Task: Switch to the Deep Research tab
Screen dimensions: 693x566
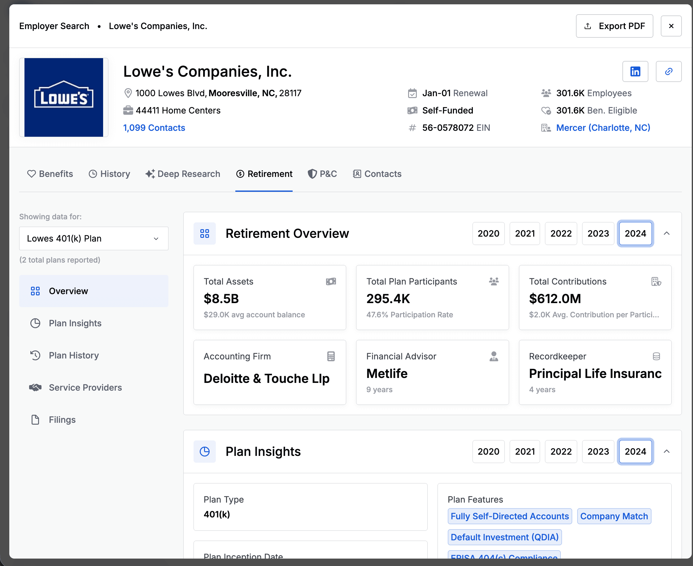Action: pos(183,174)
